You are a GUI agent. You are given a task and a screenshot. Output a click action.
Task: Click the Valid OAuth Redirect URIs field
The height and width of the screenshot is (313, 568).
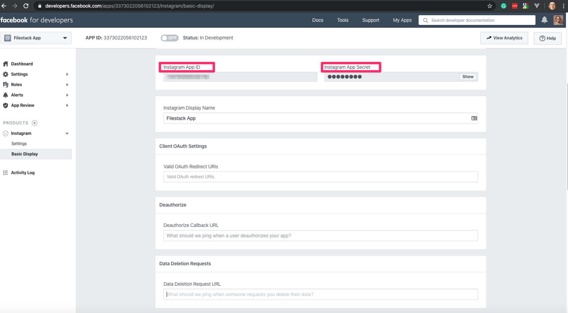click(321, 177)
